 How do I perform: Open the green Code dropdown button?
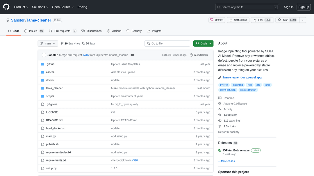203,43
